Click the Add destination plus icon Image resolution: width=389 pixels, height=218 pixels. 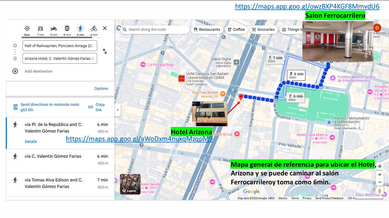pos(15,71)
